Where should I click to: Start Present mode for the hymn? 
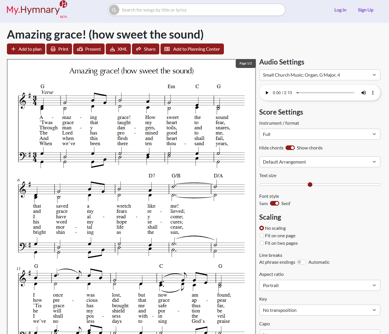(x=89, y=49)
